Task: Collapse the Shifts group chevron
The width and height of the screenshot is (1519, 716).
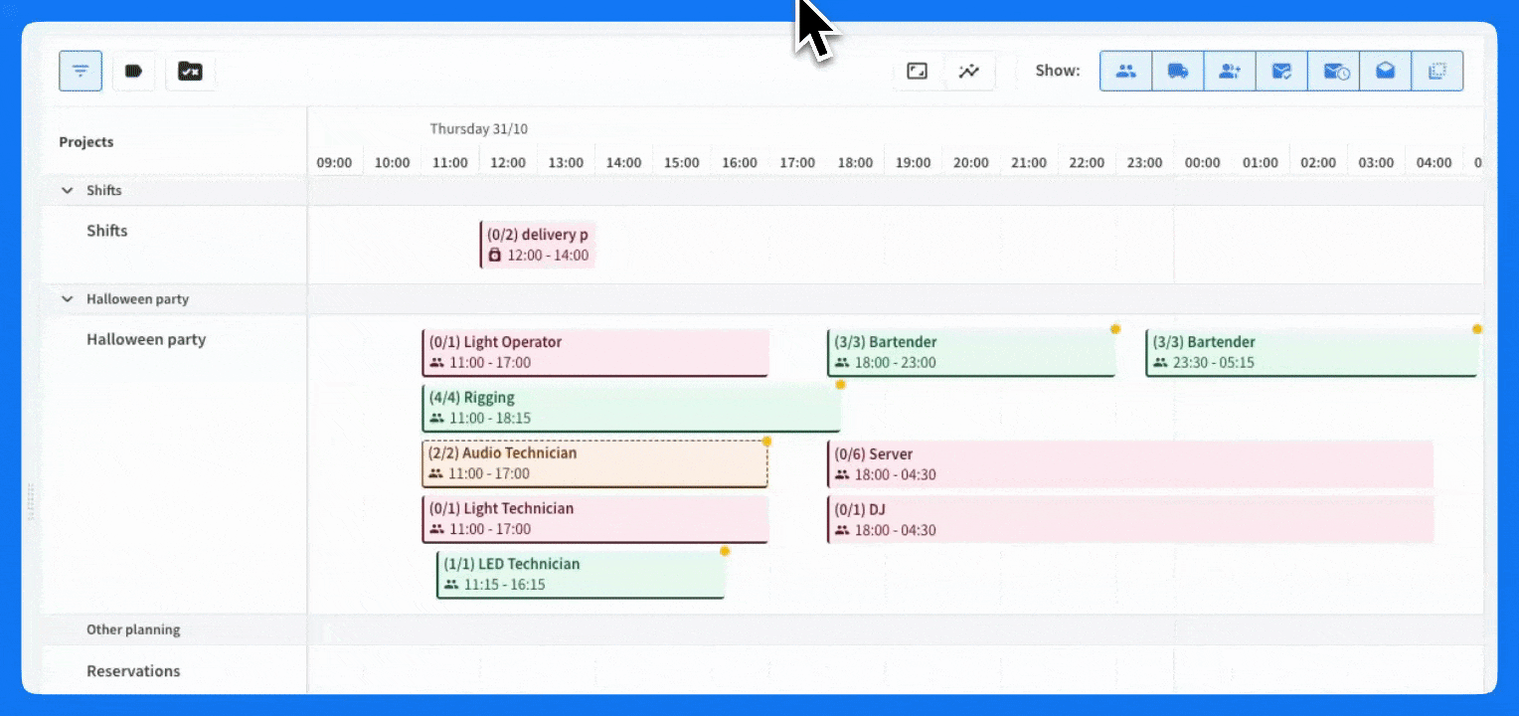Action: click(68, 190)
